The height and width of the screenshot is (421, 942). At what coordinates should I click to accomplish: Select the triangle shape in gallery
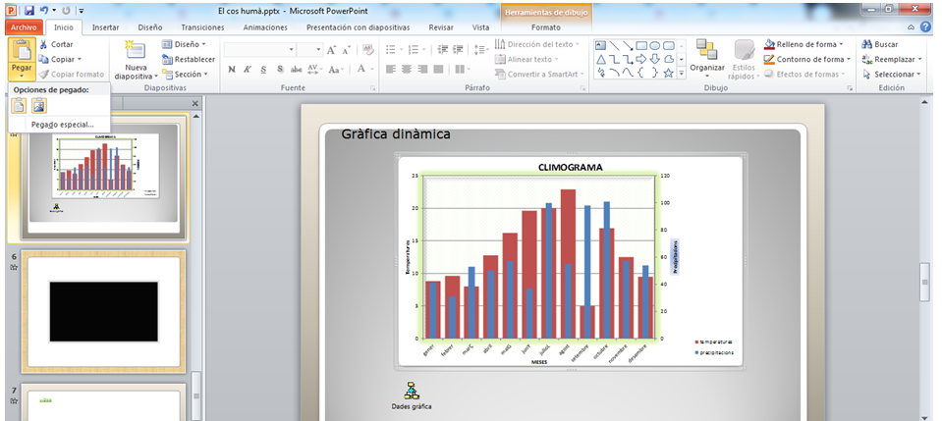pyautogui.click(x=601, y=60)
